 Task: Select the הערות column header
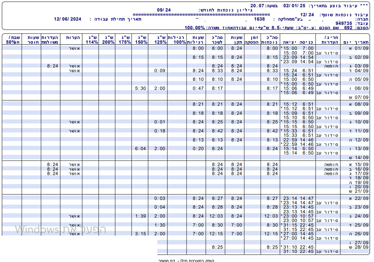(73, 38)
